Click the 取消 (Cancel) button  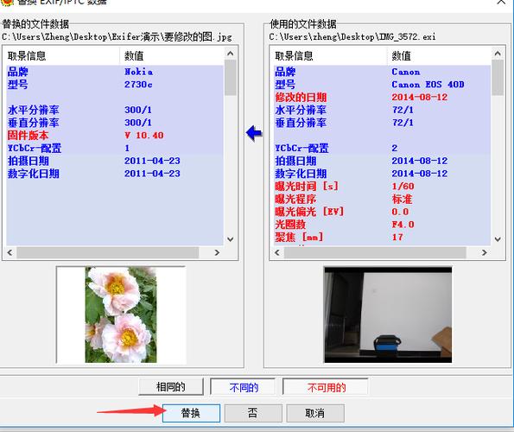(315, 413)
